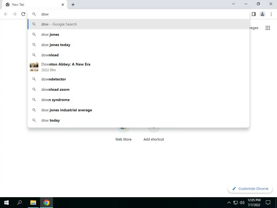Reload the current page
The width and height of the screenshot is (277, 208).
click(23, 14)
